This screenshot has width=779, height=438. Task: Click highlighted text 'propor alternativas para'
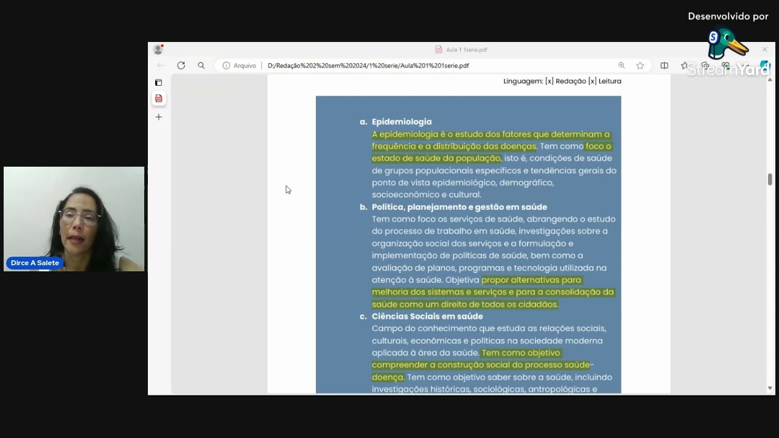(x=531, y=280)
